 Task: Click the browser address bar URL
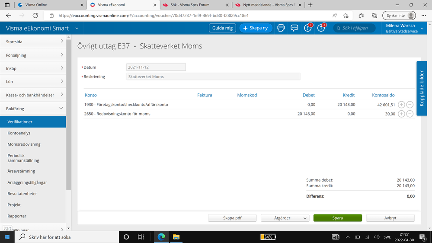(x=154, y=16)
